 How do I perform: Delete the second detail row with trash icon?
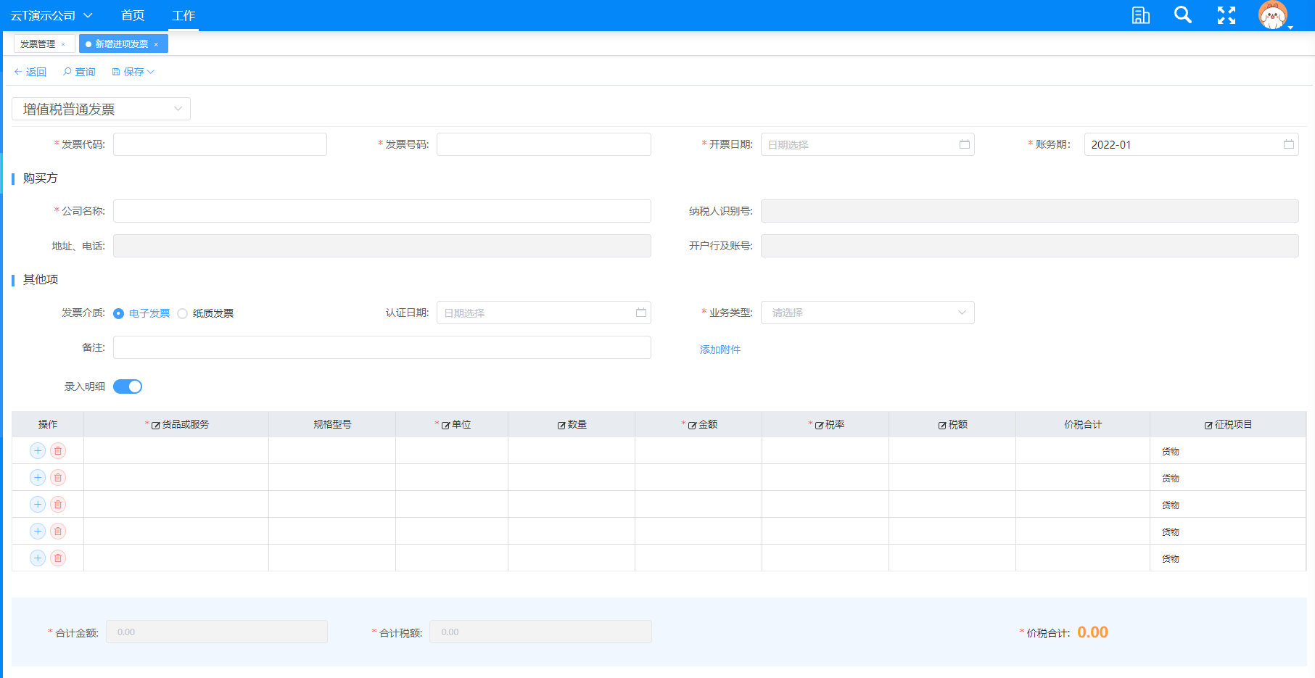[58, 478]
